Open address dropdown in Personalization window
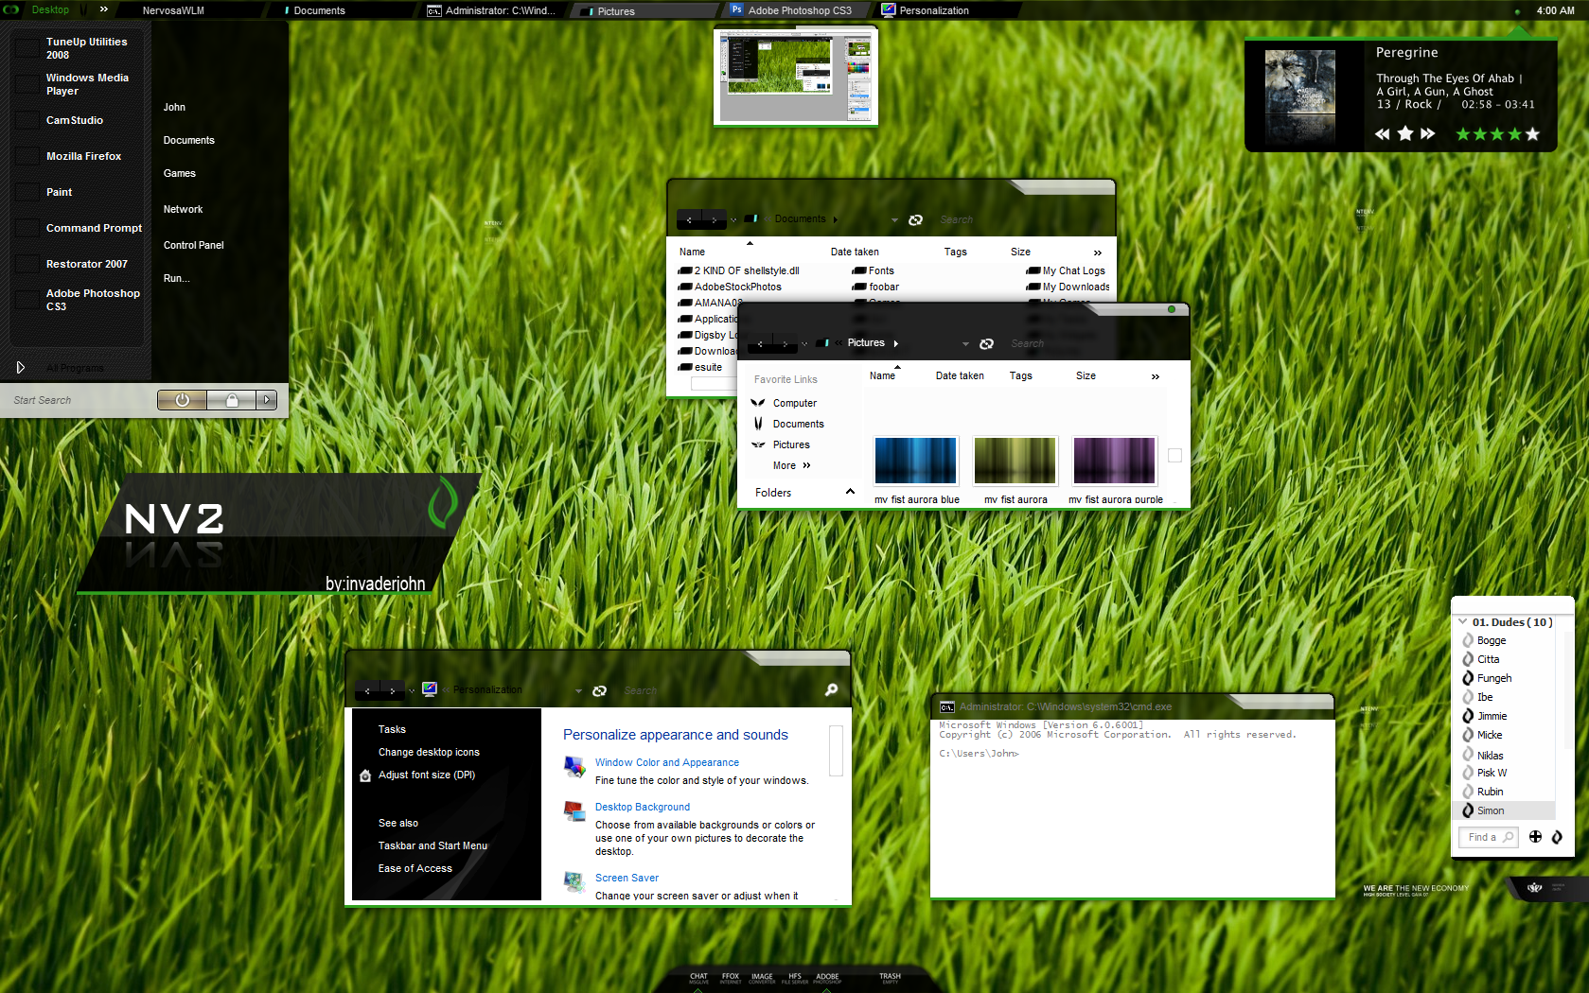 click(x=578, y=691)
